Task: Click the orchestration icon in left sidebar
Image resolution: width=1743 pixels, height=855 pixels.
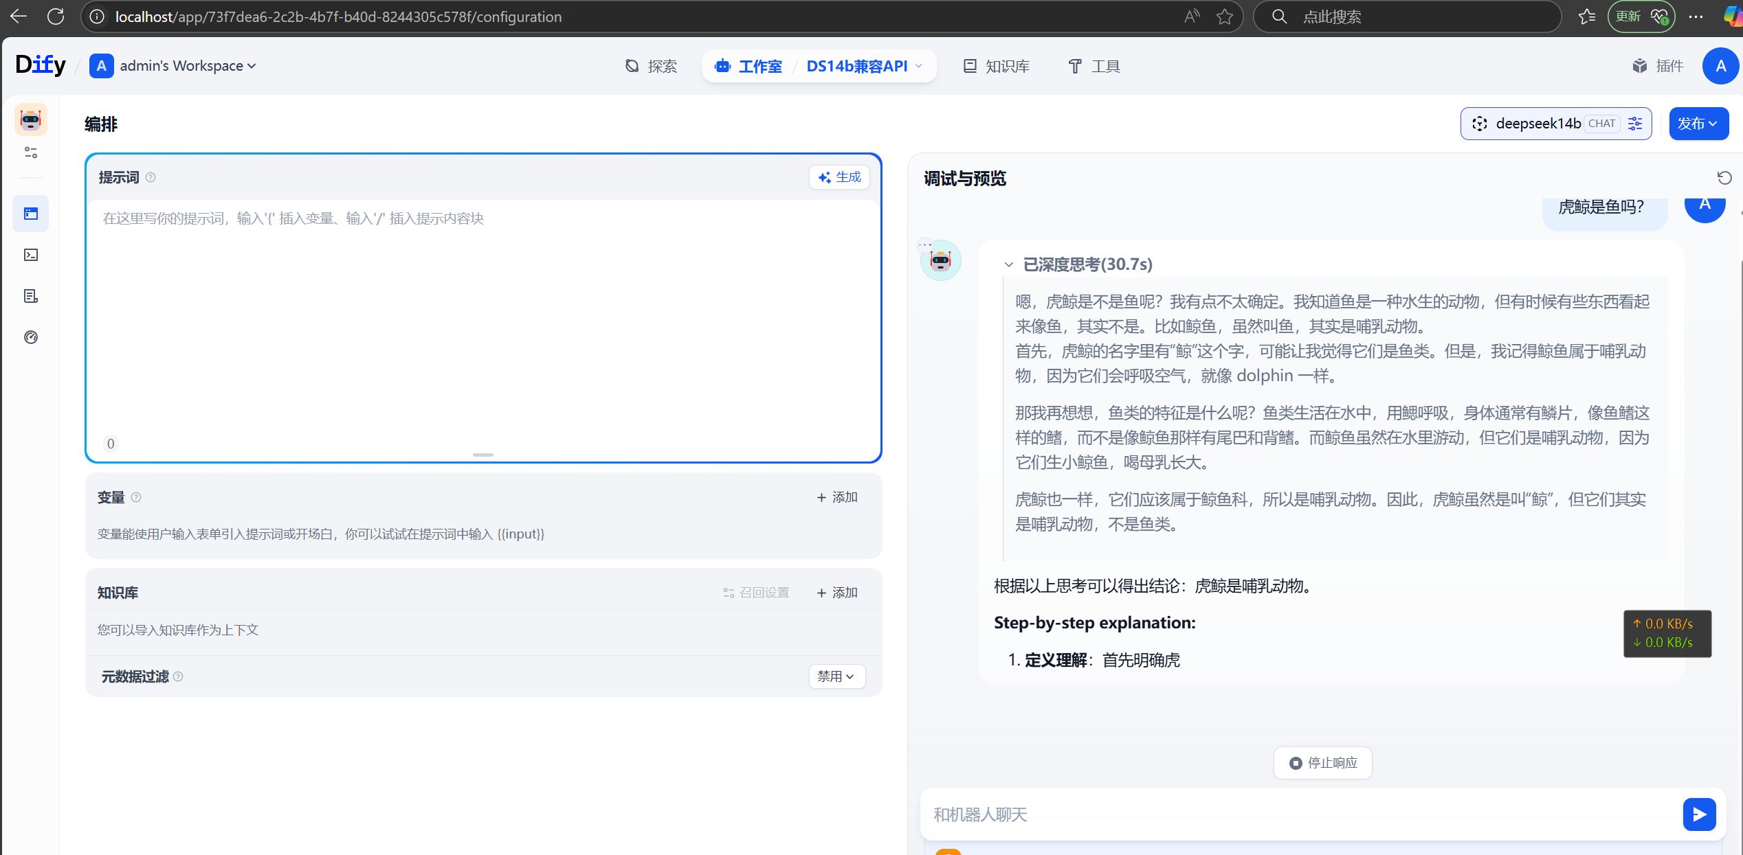Action: (x=31, y=214)
